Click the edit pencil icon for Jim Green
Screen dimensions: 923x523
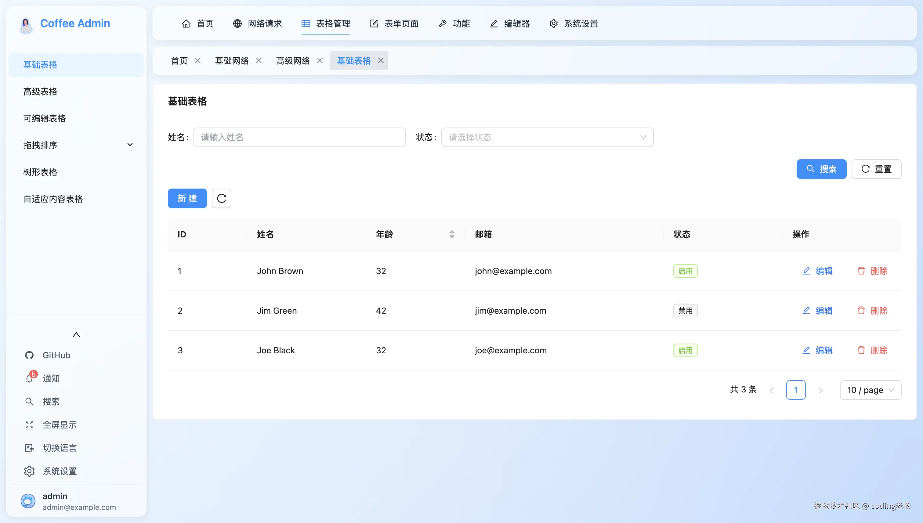coord(806,310)
